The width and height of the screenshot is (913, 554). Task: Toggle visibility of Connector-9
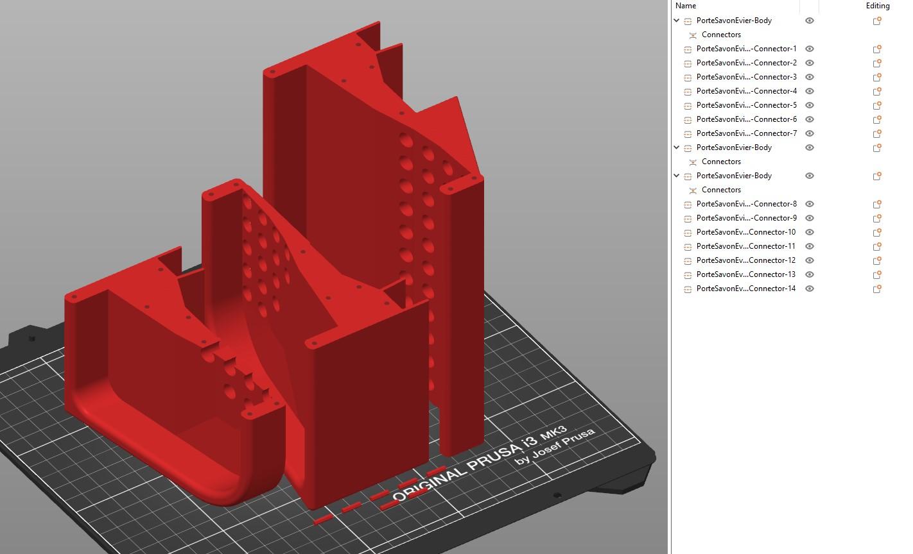coord(810,218)
